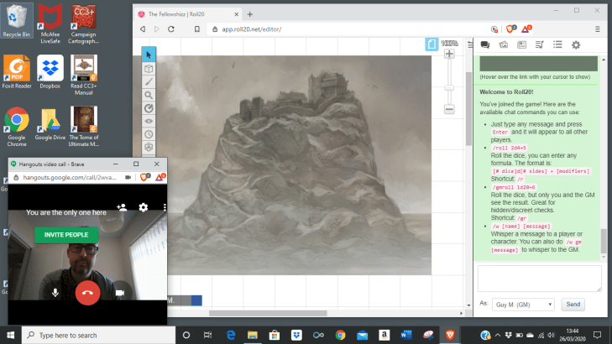612x344 pixels.
Task: Open the dice rolling tool
Action: [149, 147]
